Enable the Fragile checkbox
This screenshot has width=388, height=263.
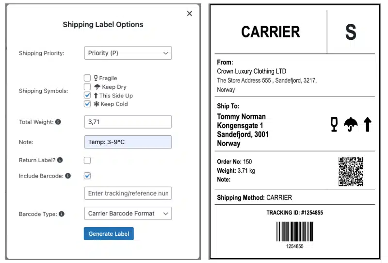87,78
